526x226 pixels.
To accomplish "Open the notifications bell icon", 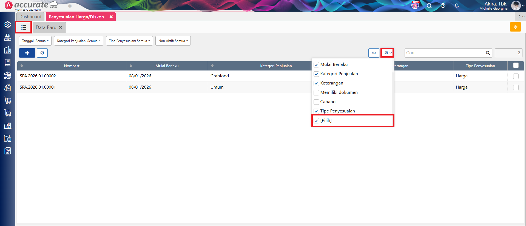I will [x=456, y=6].
